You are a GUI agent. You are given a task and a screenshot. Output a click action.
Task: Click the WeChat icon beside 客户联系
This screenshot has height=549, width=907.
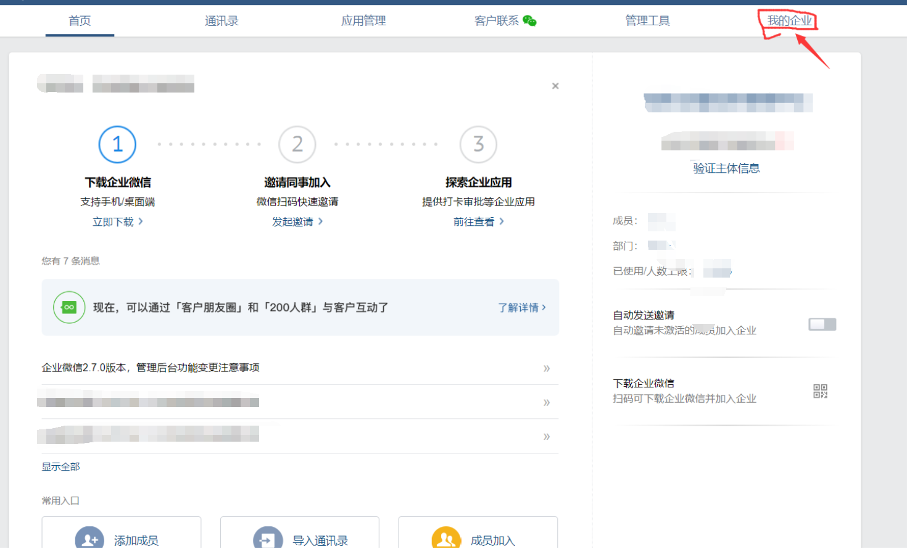pos(530,20)
